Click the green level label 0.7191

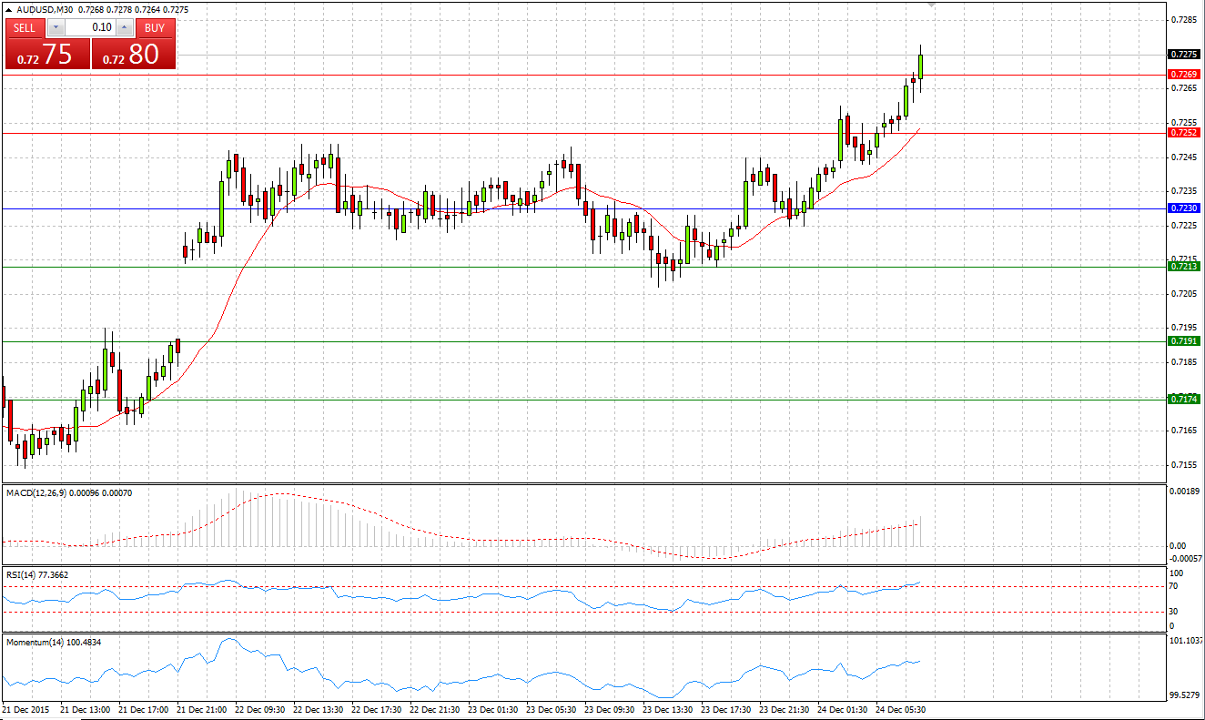[1184, 340]
